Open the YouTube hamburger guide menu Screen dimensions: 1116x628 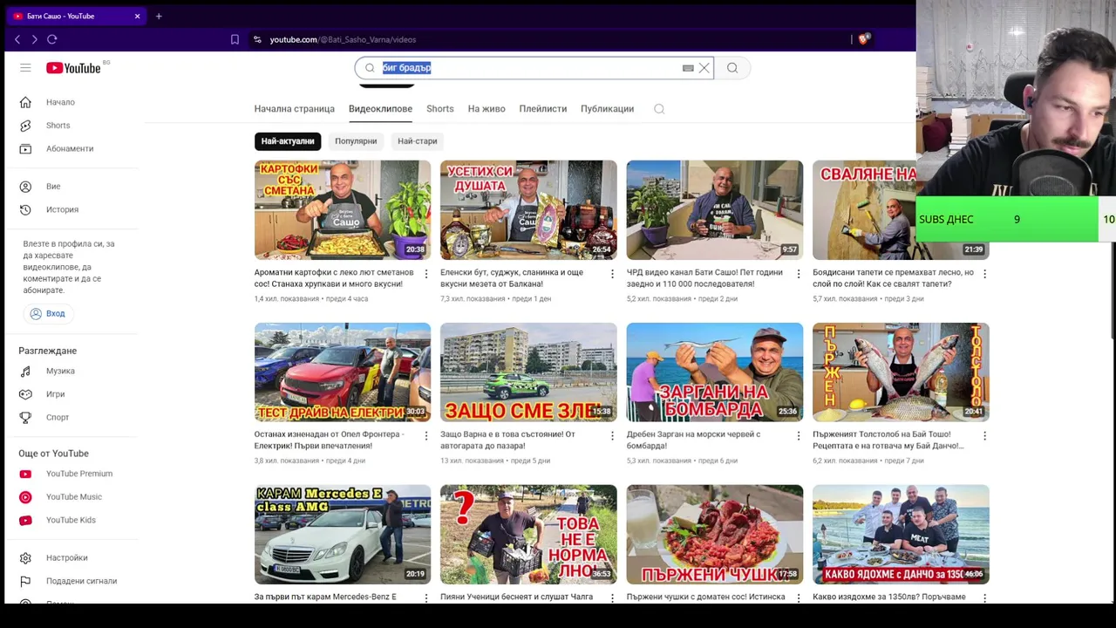25,68
